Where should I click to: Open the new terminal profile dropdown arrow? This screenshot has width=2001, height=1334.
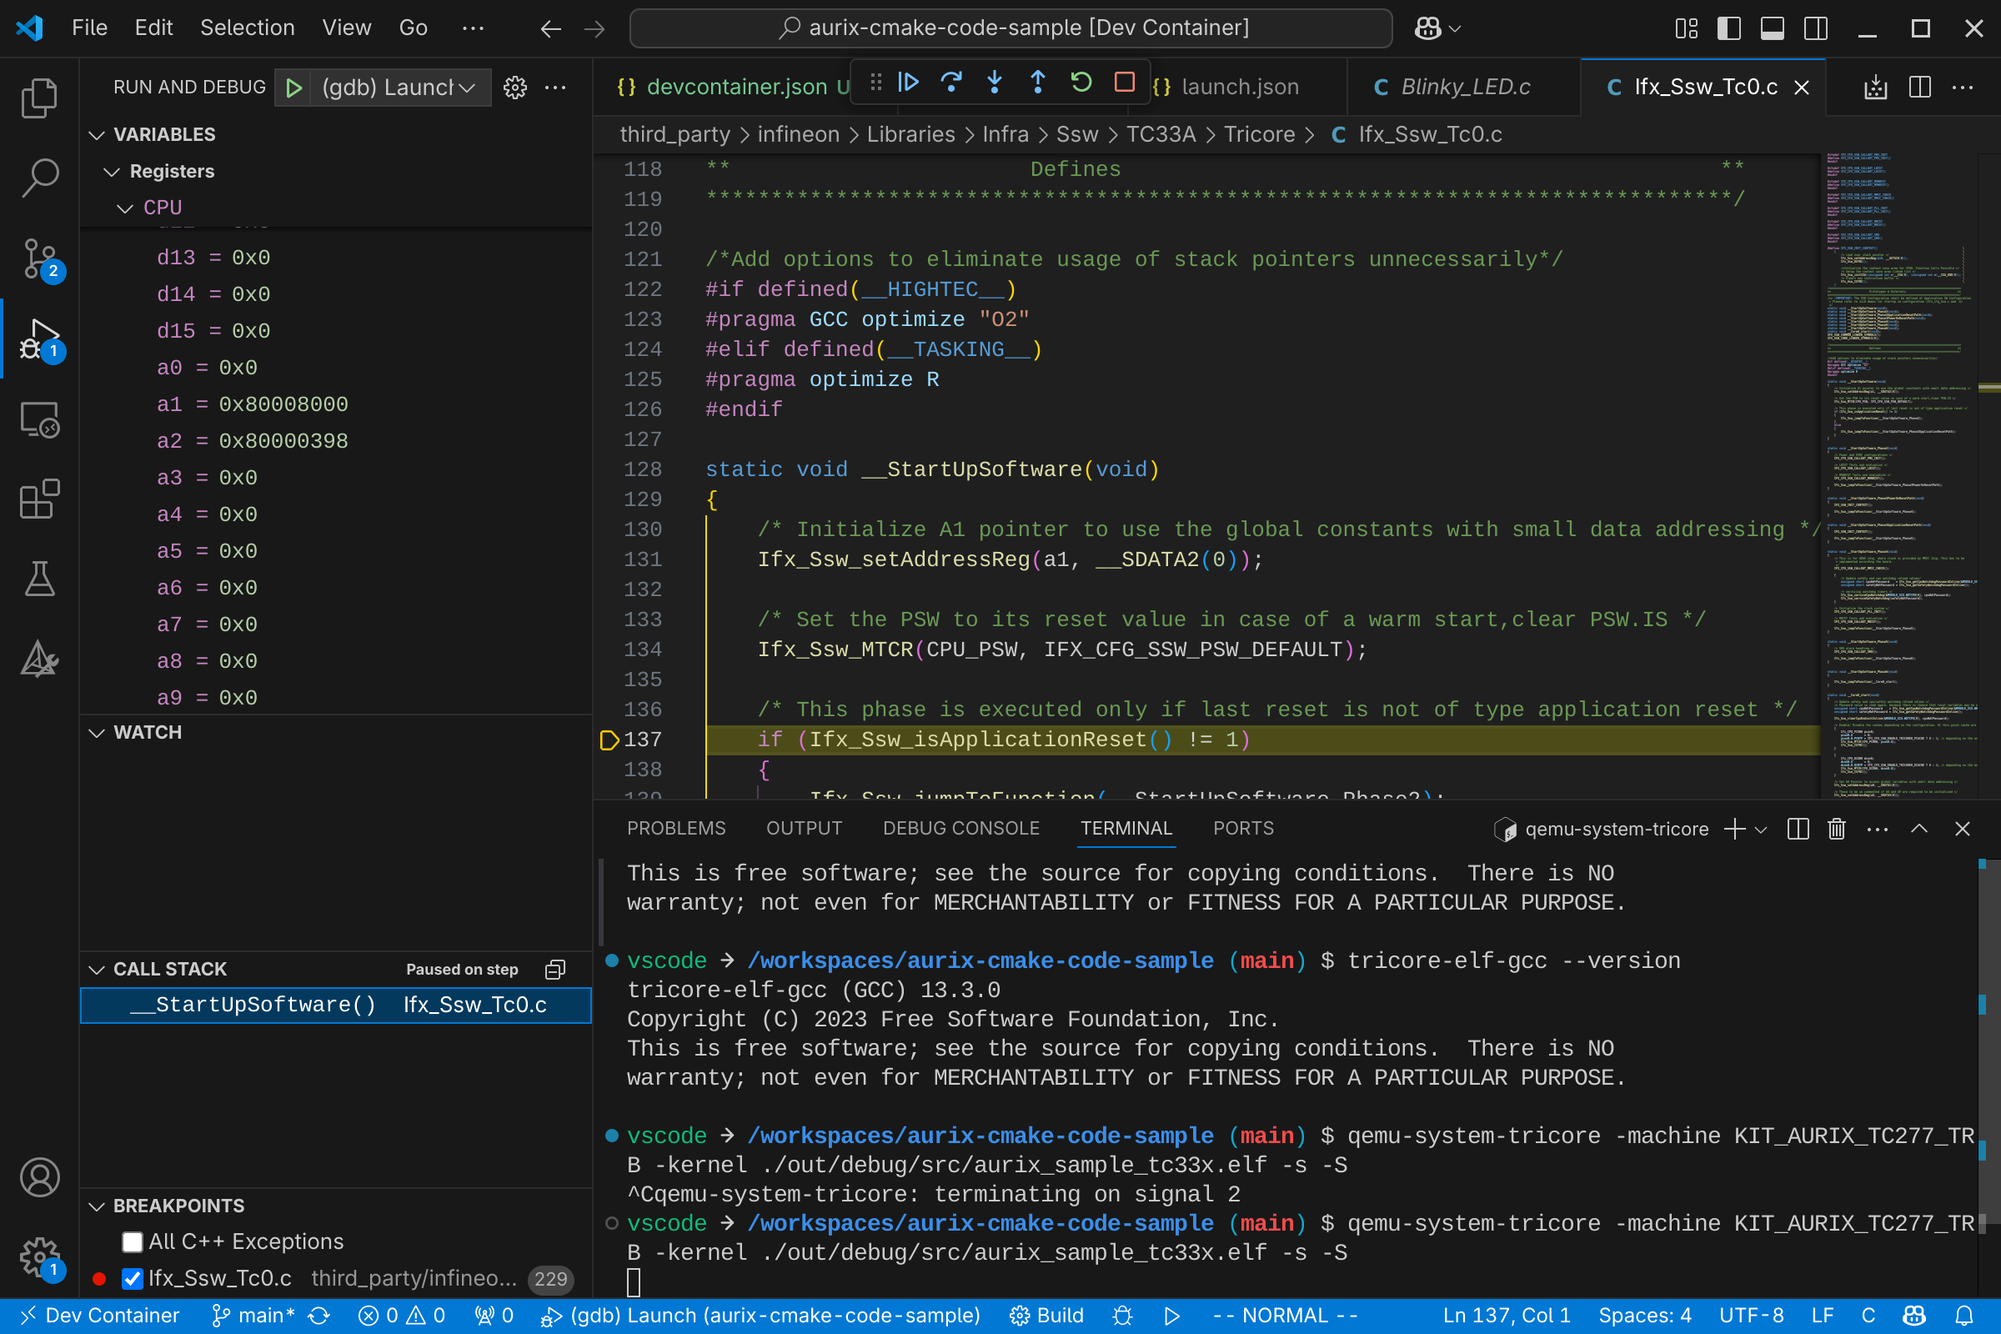point(1761,830)
